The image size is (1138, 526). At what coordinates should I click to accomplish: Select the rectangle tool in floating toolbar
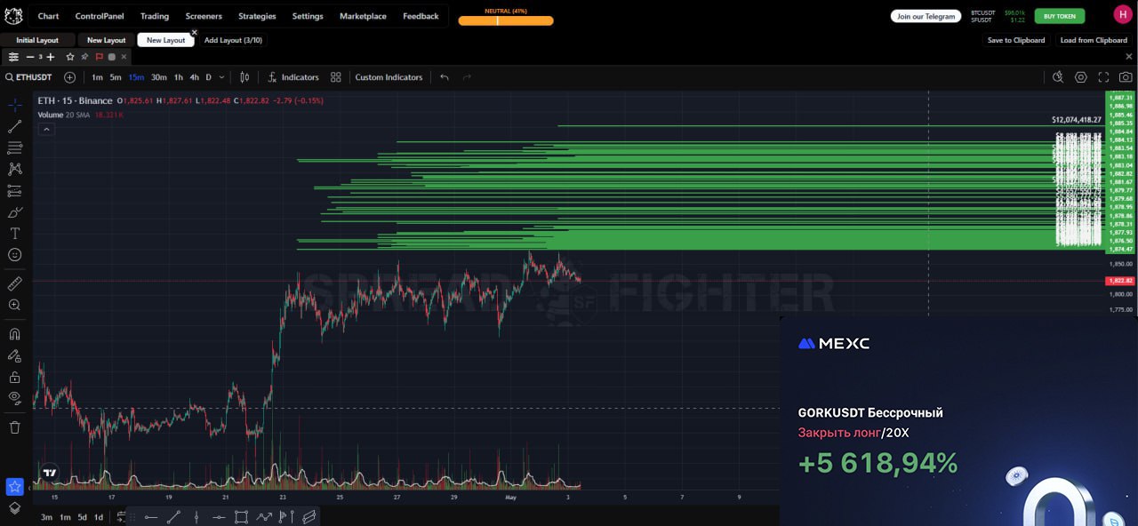[x=241, y=517]
